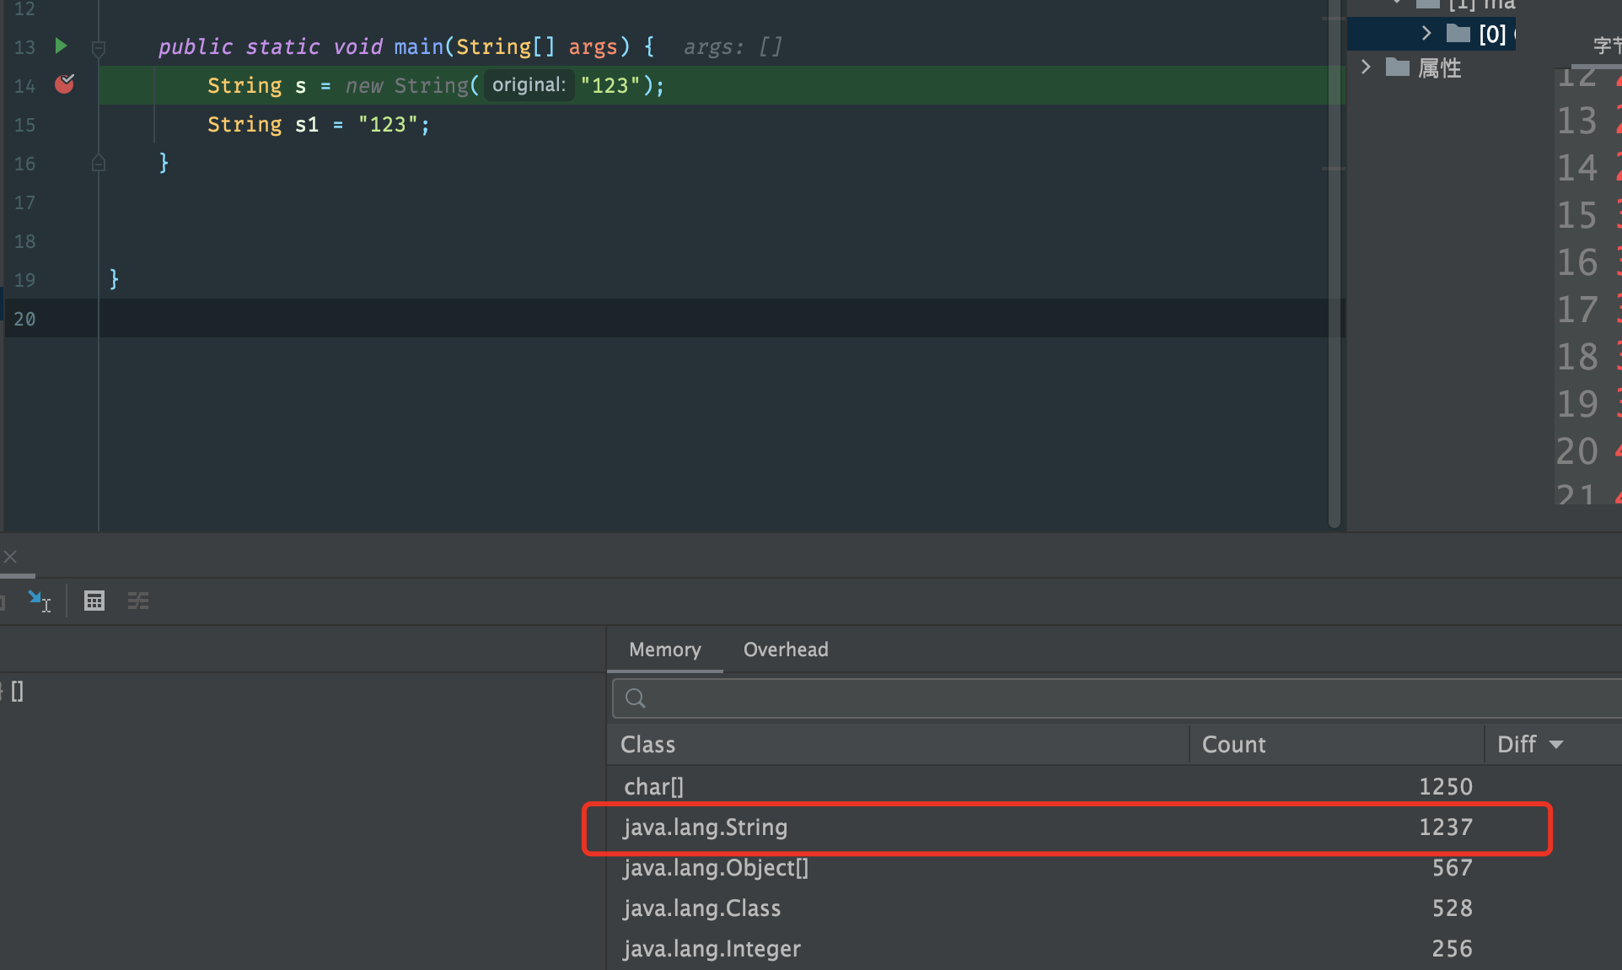Expand the [0] folder tree node
Viewport: 1622px width, 970px height.
pyautogui.click(x=1426, y=33)
